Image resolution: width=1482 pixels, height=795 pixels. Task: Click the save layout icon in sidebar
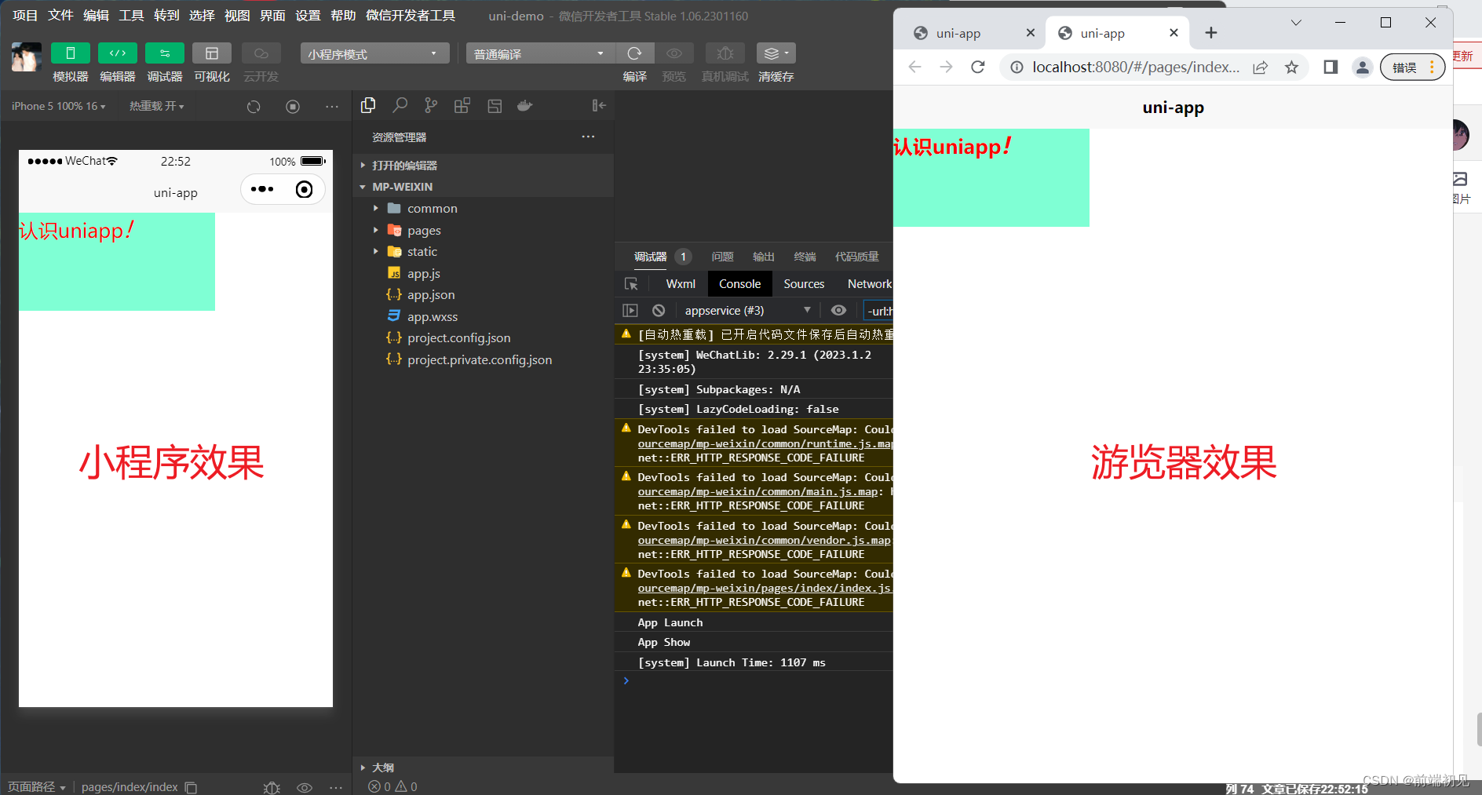click(494, 105)
